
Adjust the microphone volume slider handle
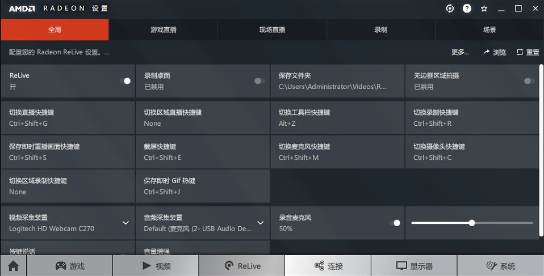pos(472,223)
